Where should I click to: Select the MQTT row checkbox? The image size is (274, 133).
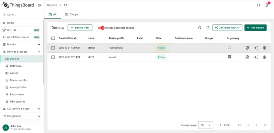(x=53, y=57)
